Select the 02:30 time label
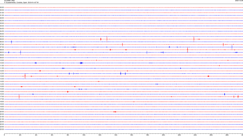 click(2, 21)
